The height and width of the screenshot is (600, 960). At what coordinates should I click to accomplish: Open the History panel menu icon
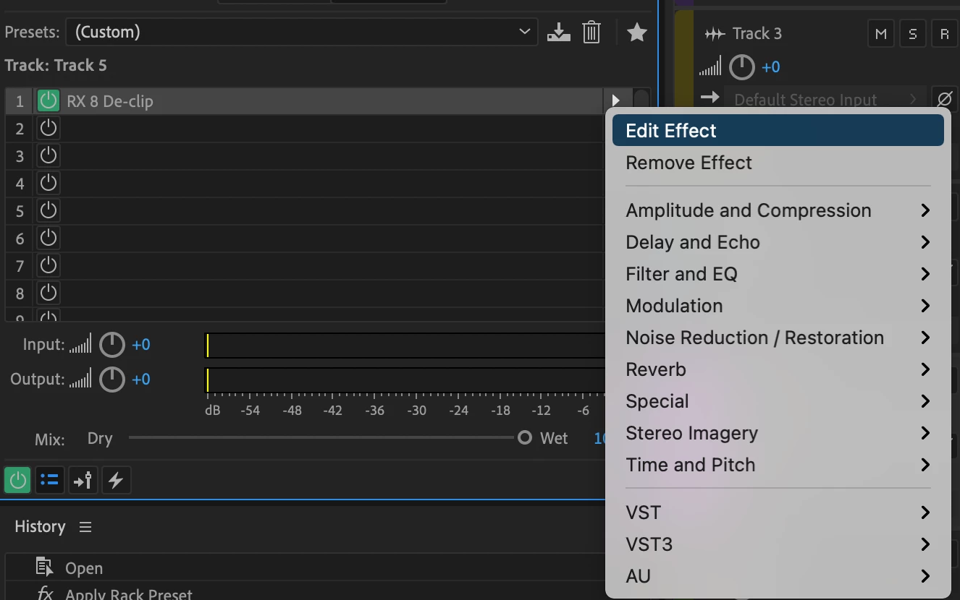coord(85,527)
